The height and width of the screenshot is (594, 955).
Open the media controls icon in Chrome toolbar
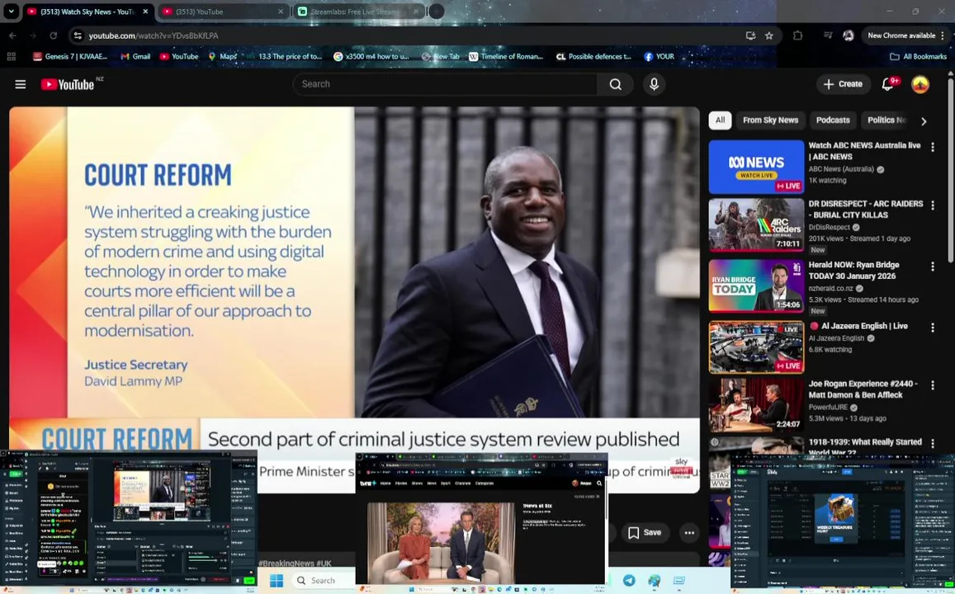(828, 35)
